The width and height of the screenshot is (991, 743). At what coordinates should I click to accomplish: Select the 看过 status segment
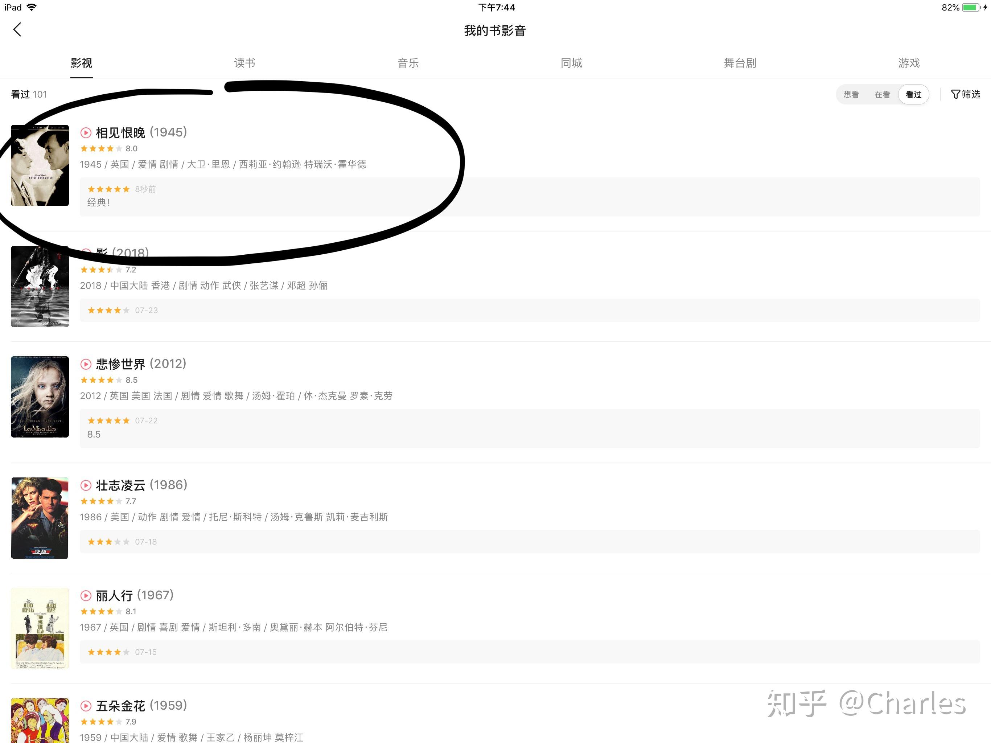(x=913, y=95)
